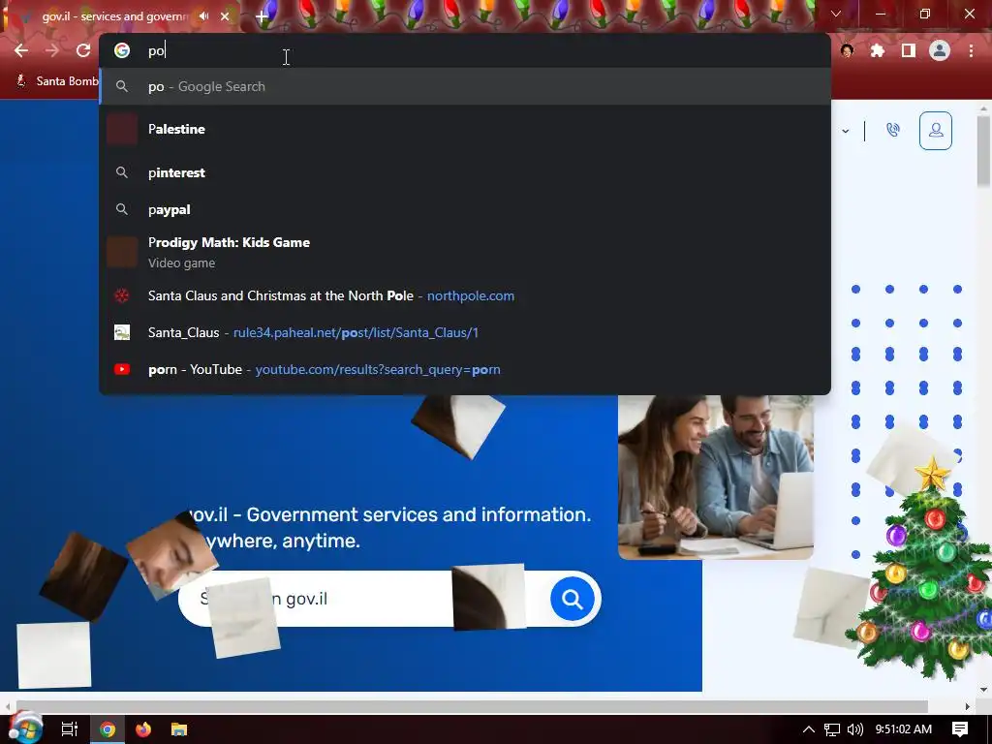This screenshot has height=744, width=992.
Task: Click the extension avatar icon beside puzzle
Action: [847, 50]
